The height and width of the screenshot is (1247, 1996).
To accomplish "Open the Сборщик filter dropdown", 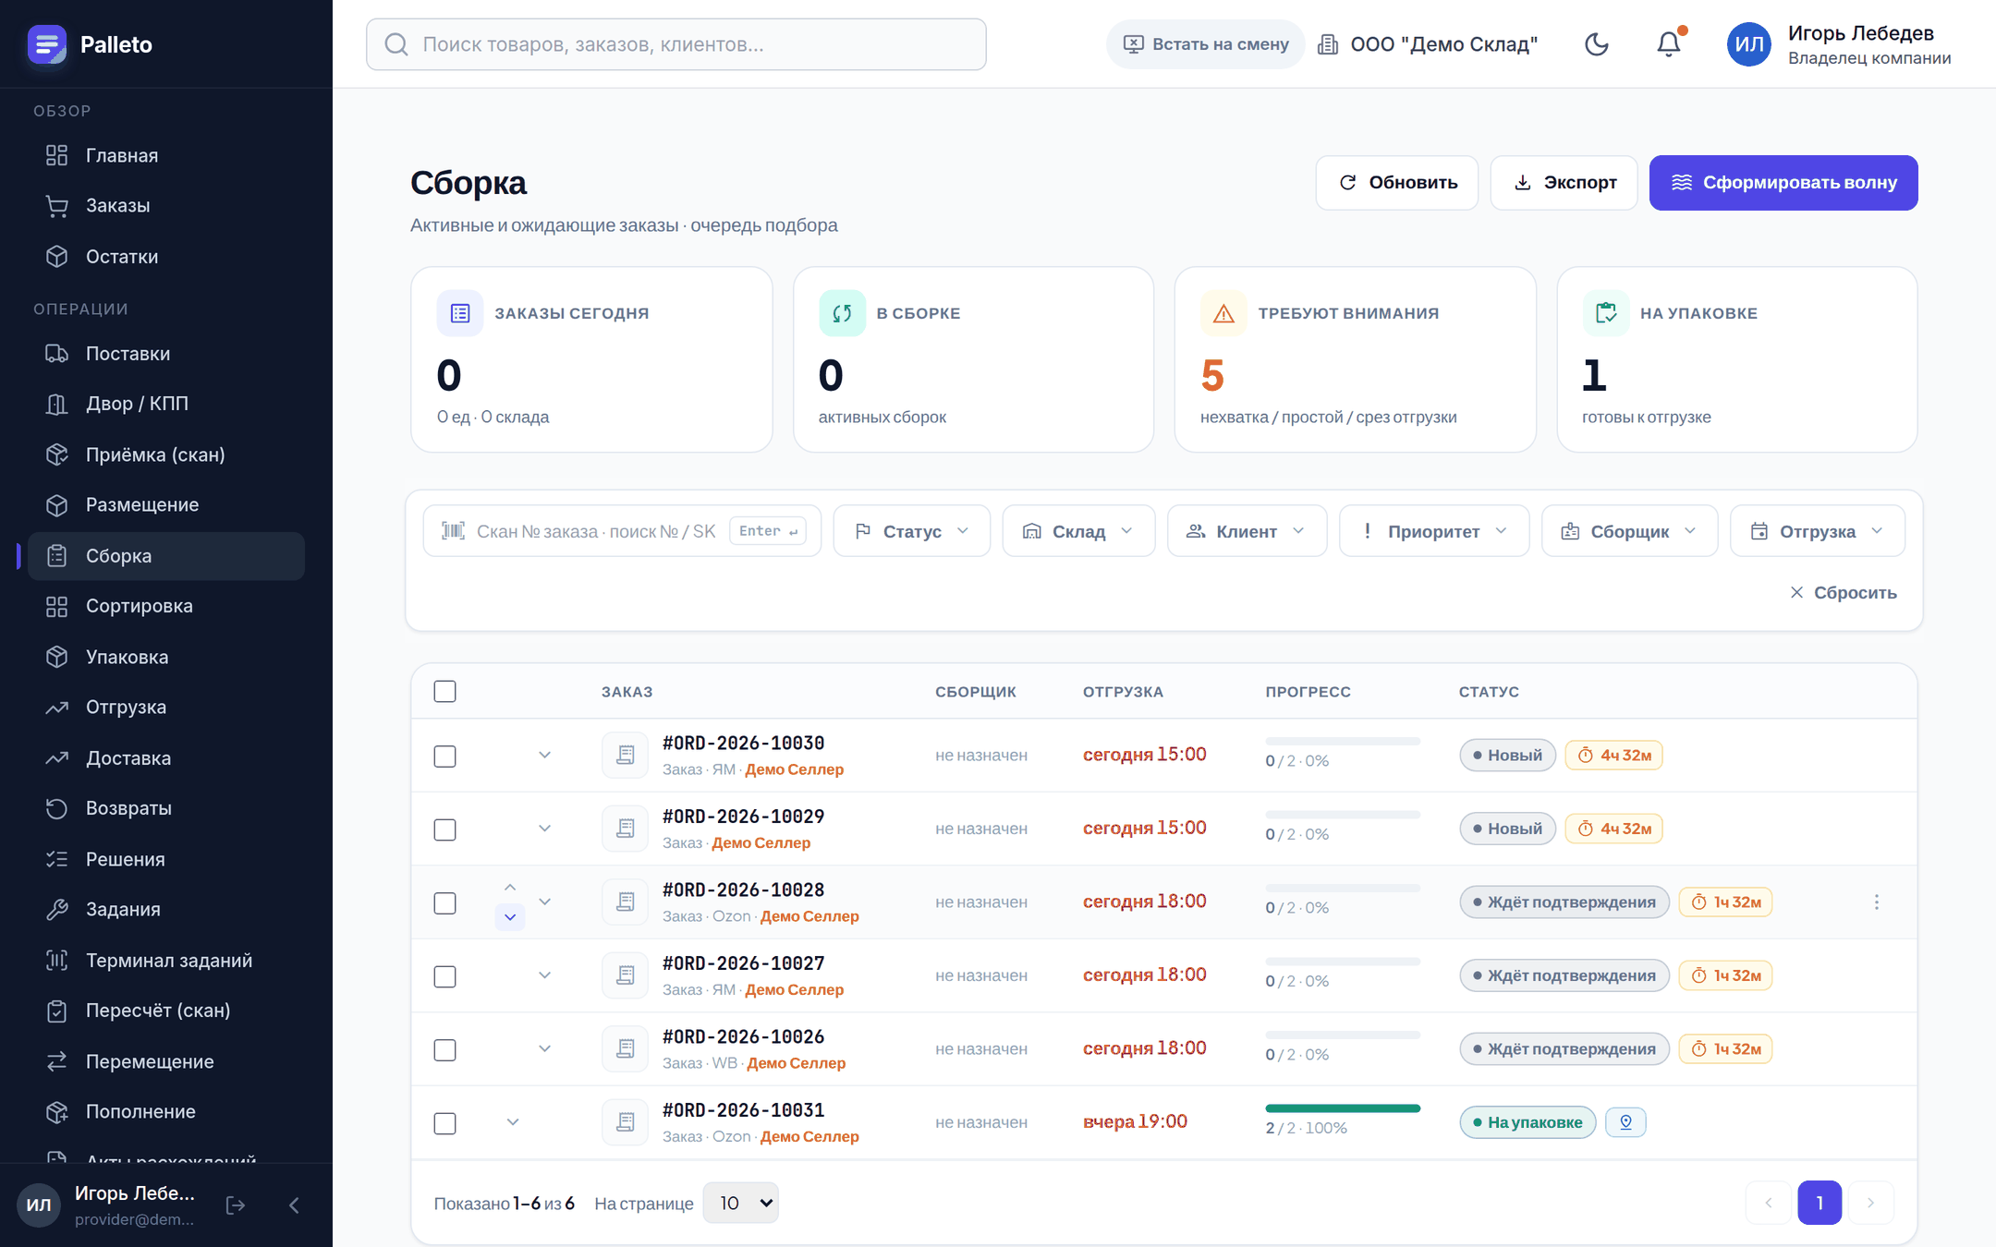I will (1629, 531).
